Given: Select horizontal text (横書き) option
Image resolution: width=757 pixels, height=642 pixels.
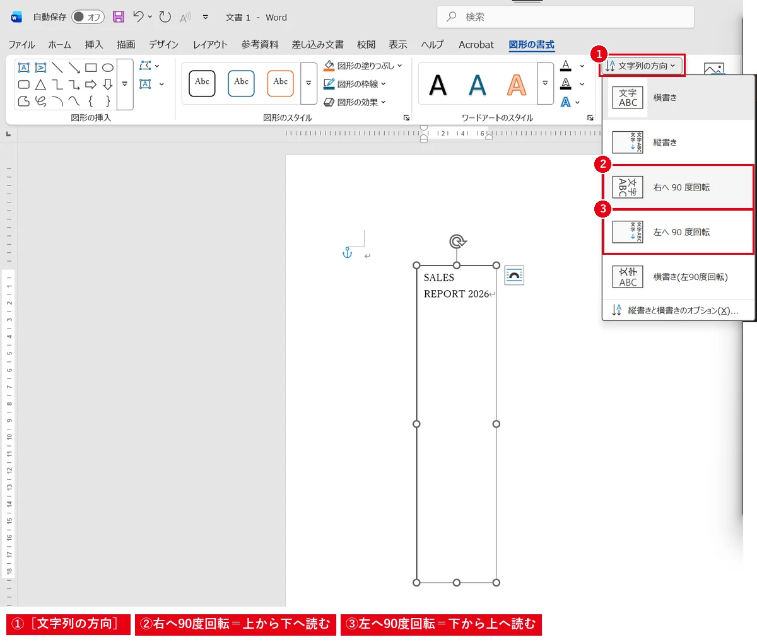Looking at the screenshot, I should point(679,98).
